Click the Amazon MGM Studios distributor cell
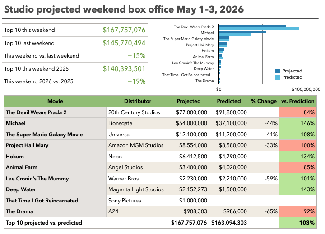Screen dimensions: 325x234 pyautogui.click(x=138, y=145)
